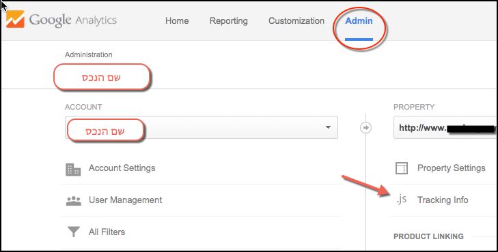
Task: Click the Google Analytics logo
Action: (x=61, y=20)
